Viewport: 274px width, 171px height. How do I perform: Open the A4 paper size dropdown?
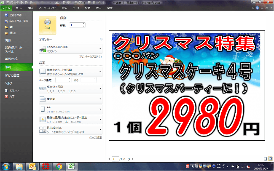coord(70,110)
